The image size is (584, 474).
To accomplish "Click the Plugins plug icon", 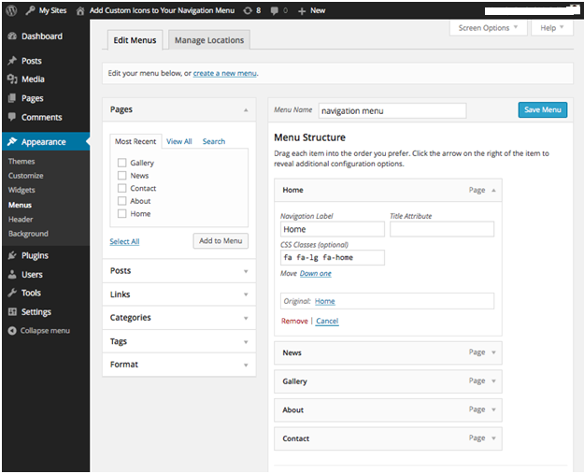I will click(12, 255).
